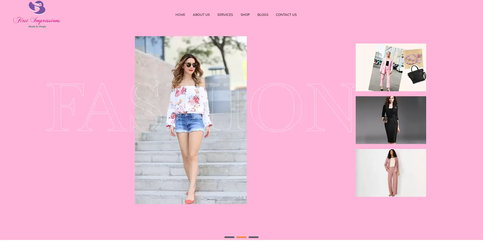The height and width of the screenshot is (242, 483).
Task: Select the first carousel indicator dash
Action: (230, 237)
